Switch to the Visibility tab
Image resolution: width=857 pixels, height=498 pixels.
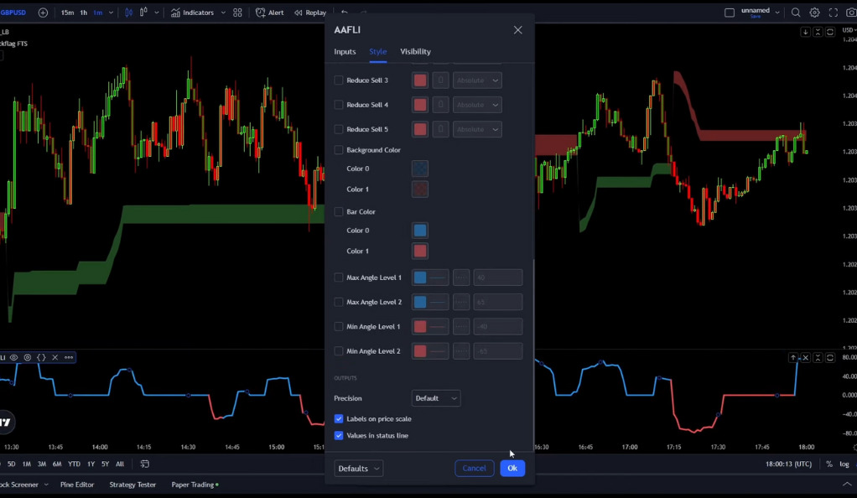pos(415,51)
